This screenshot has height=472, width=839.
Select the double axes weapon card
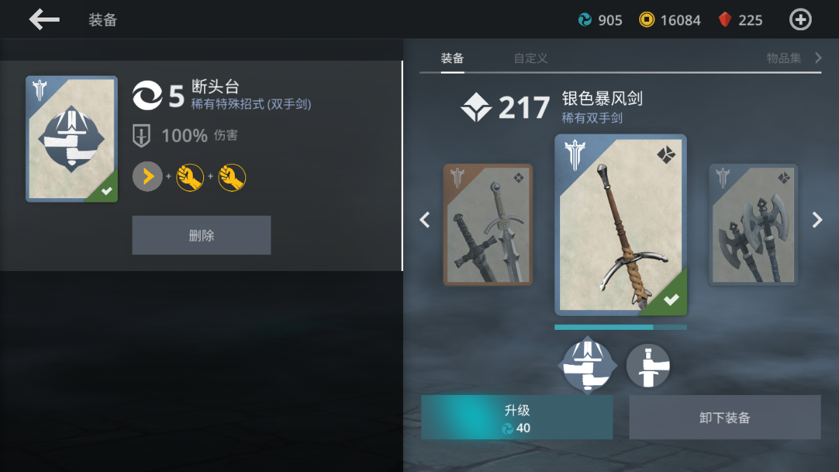pos(753,225)
